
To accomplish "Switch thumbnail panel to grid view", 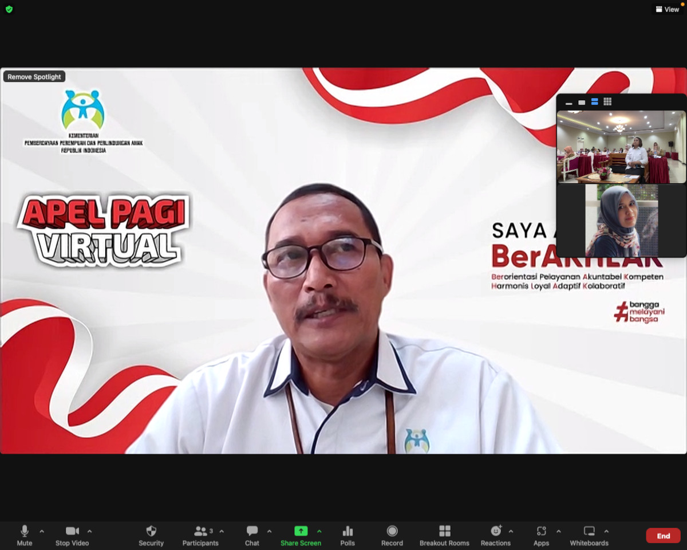I will (607, 102).
